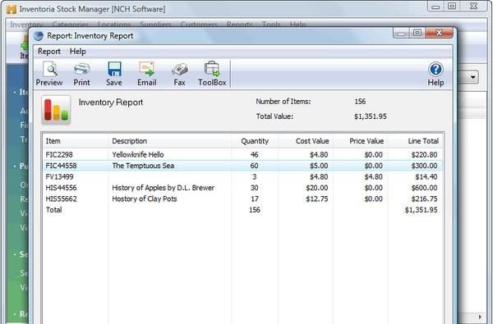Select the HIS44556 item row

click(x=242, y=188)
